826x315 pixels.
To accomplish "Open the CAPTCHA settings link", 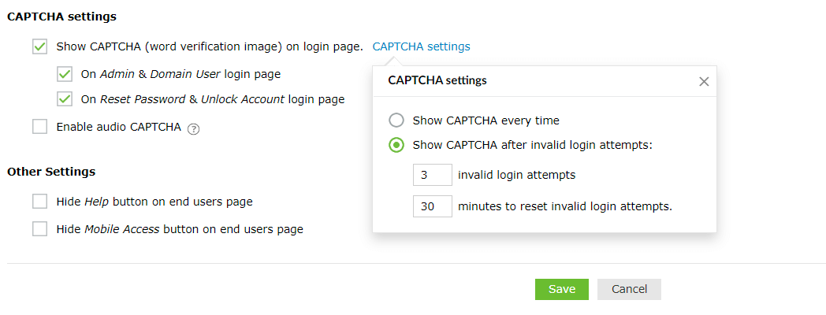I will click(x=421, y=46).
